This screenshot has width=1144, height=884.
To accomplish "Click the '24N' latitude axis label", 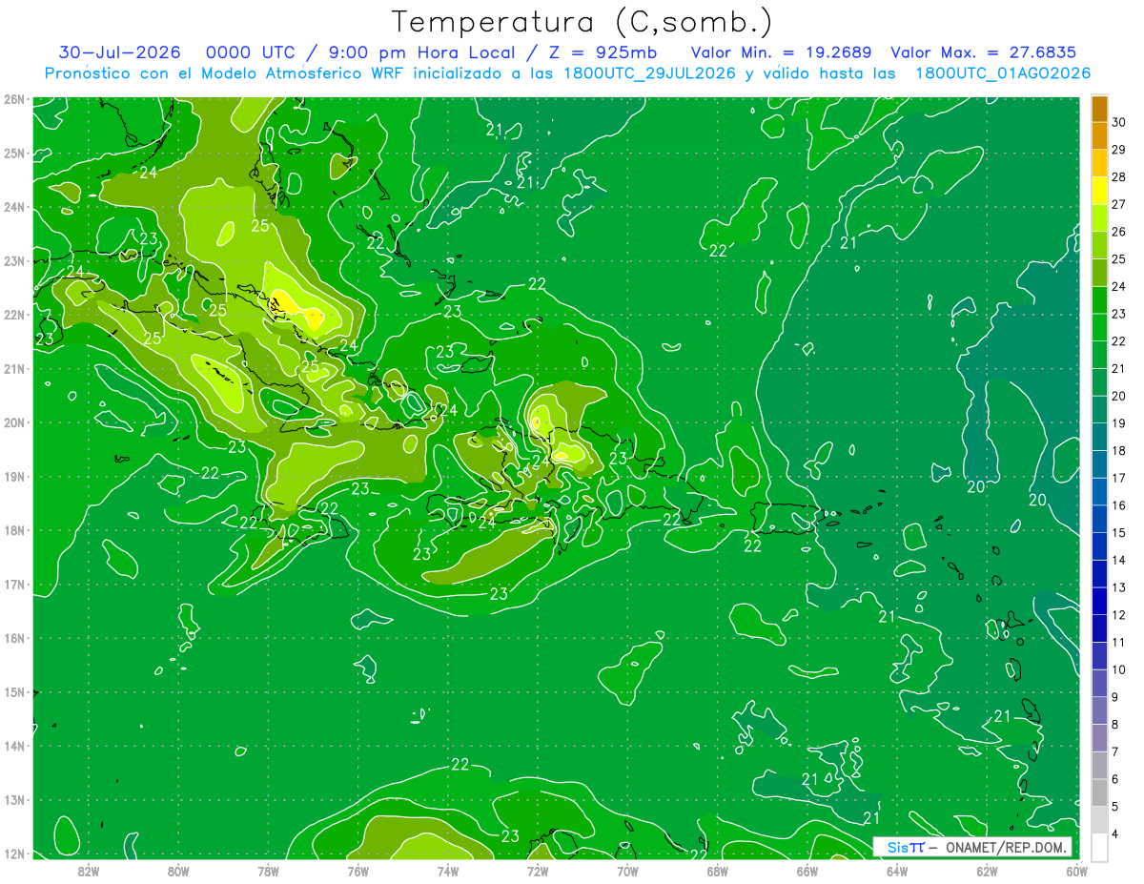I will (x=13, y=207).
